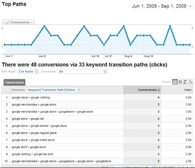Switch to the performance bar view icon
This screenshot has height=168, width=195.
[x=185, y=82]
